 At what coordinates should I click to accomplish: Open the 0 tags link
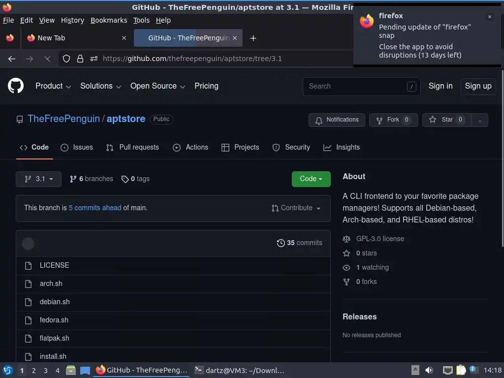pos(135,179)
